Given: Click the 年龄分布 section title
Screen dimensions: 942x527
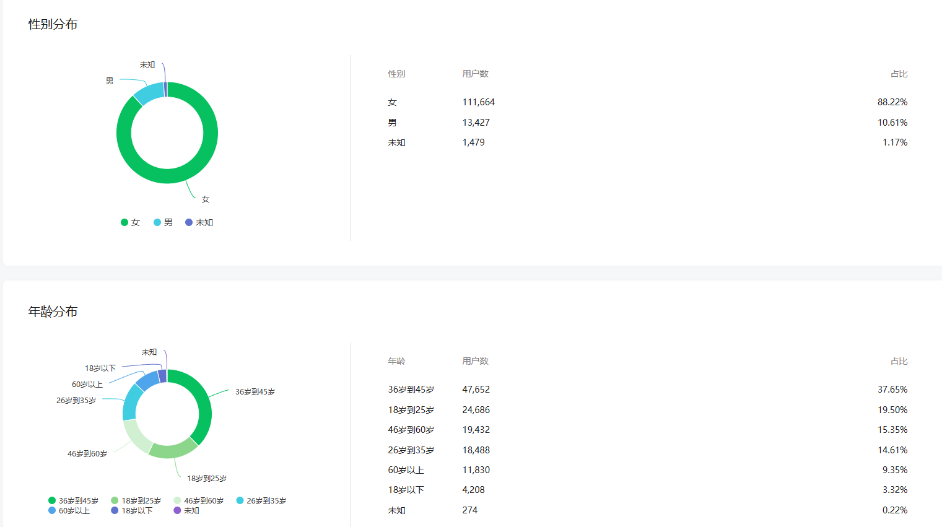Looking at the screenshot, I should pos(53,311).
